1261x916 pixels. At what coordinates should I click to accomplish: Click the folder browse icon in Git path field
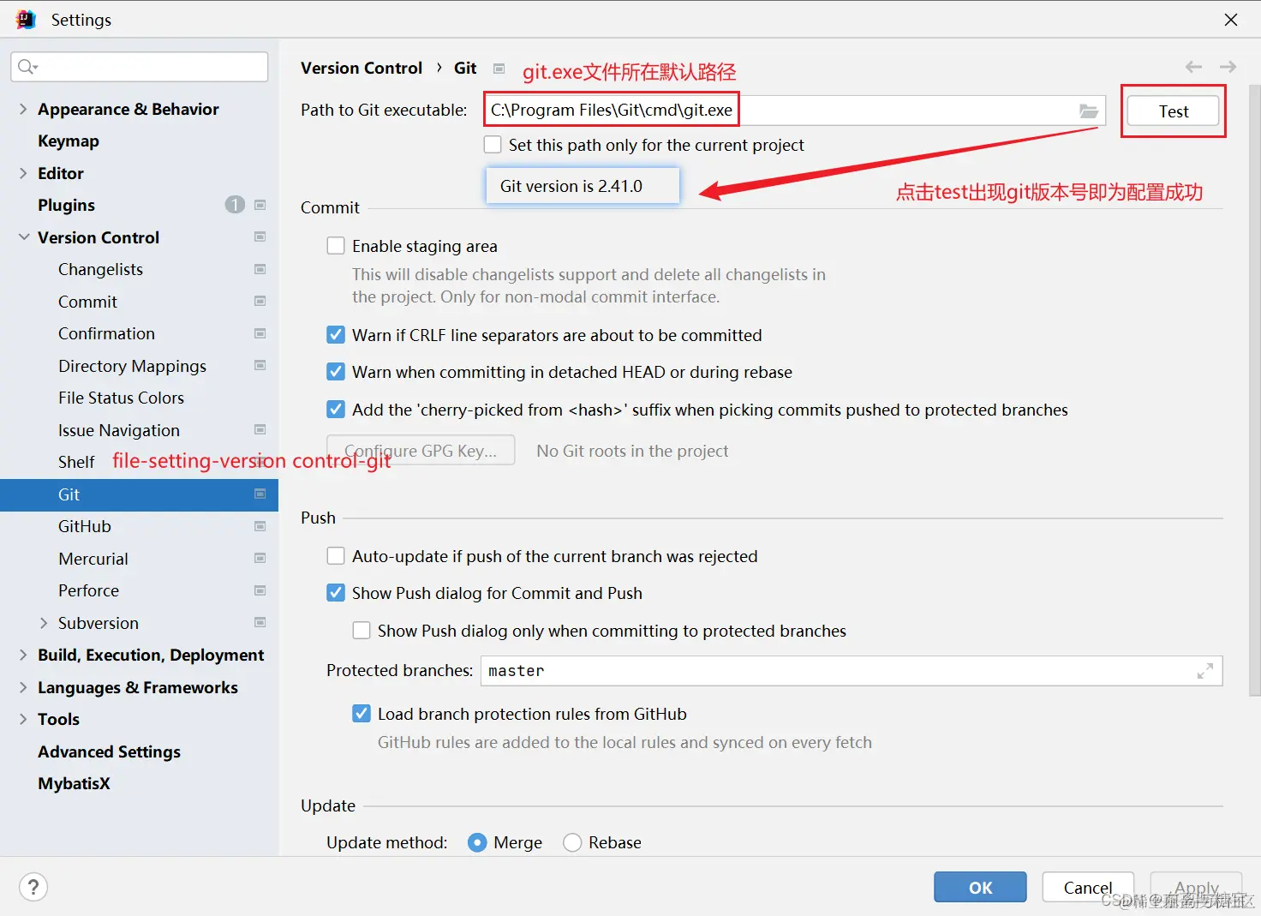[x=1089, y=111]
